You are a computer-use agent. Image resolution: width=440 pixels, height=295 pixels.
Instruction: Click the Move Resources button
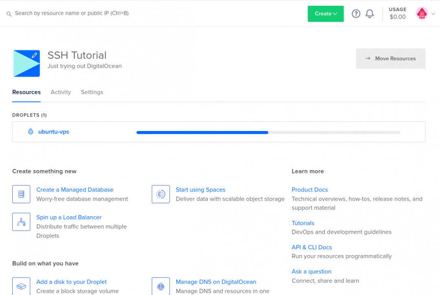click(x=391, y=58)
